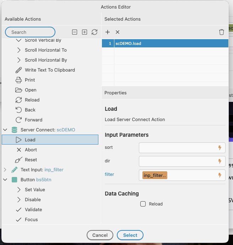Click the expand all icon in Available Actions
233x245 pixels.
(85, 32)
